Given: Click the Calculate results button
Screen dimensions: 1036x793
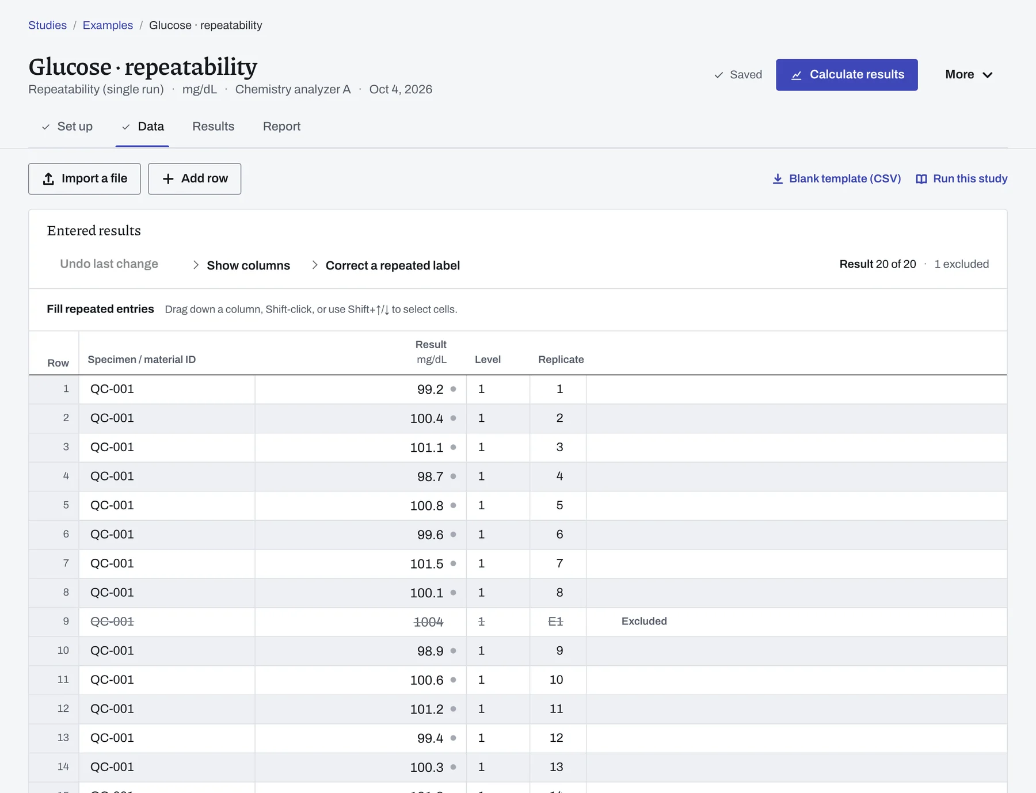Looking at the screenshot, I should coord(847,75).
